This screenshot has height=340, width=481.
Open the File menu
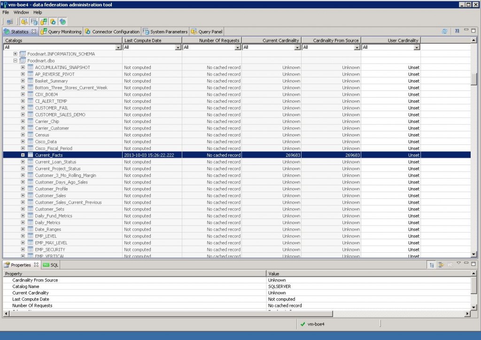pos(6,12)
